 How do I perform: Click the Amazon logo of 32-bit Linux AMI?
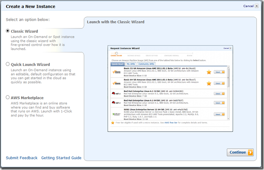[x=116, y=72]
